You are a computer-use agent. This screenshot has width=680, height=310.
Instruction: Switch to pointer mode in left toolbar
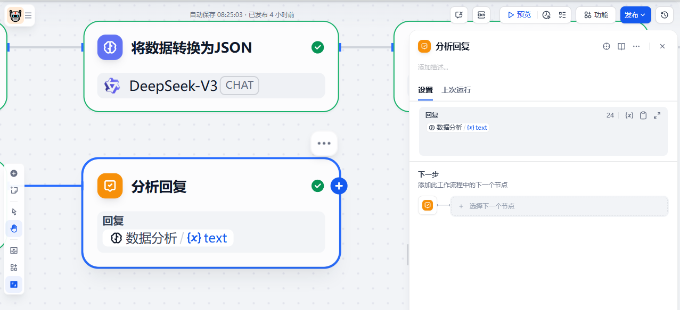click(14, 212)
